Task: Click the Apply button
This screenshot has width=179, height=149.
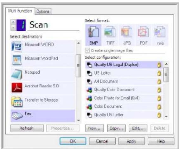Action: pos(131,141)
